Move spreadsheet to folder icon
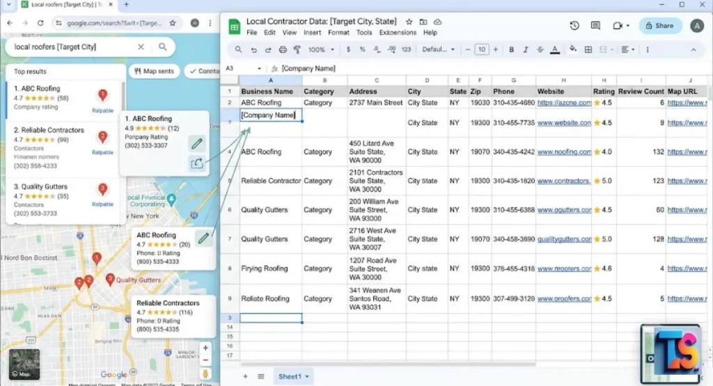Viewport: 713px width, 386px height. coord(423,22)
